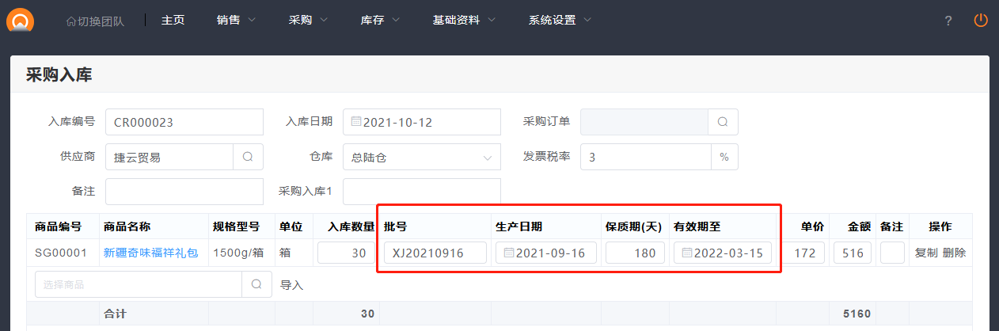Go to the 主页 home tab
The image size is (999, 331).
point(173,20)
